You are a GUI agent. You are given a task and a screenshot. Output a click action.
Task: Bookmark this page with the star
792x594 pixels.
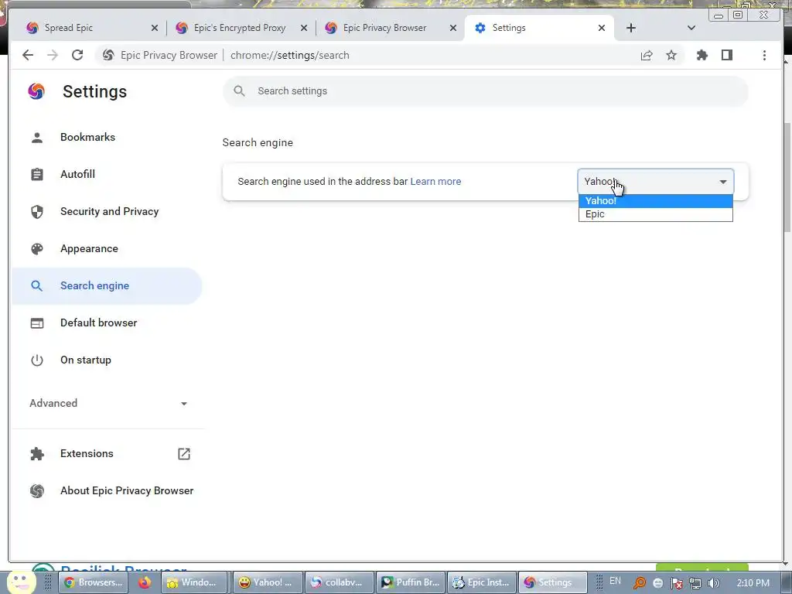coord(671,55)
